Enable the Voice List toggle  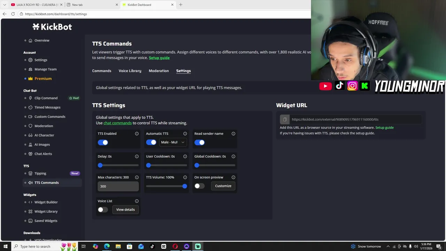coord(103,210)
